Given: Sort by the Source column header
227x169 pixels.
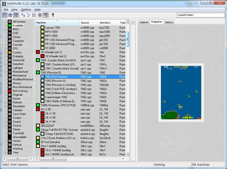Looking at the screenshot, I should (89, 23).
